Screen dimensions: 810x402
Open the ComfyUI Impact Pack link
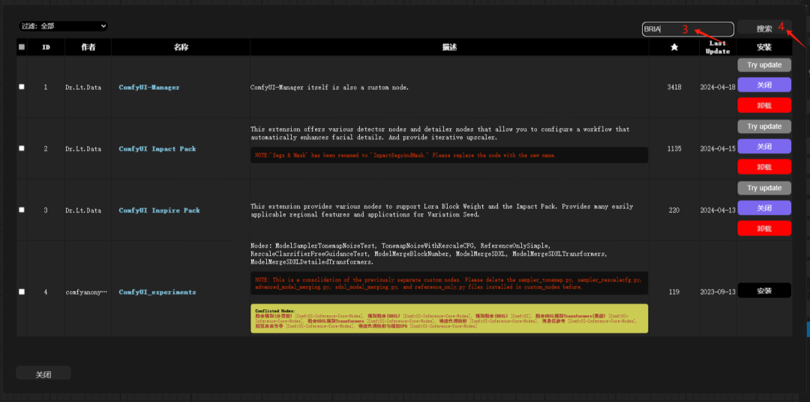click(x=157, y=148)
